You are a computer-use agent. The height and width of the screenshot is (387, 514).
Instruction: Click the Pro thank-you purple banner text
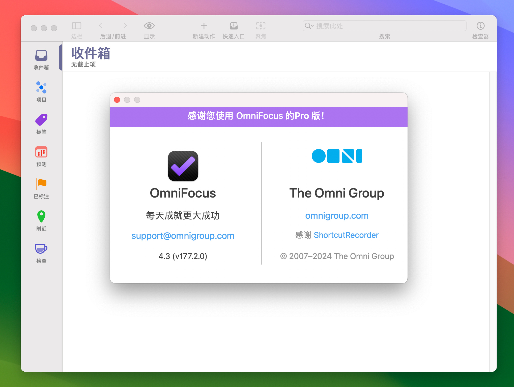pyautogui.click(x=256, y=116)
